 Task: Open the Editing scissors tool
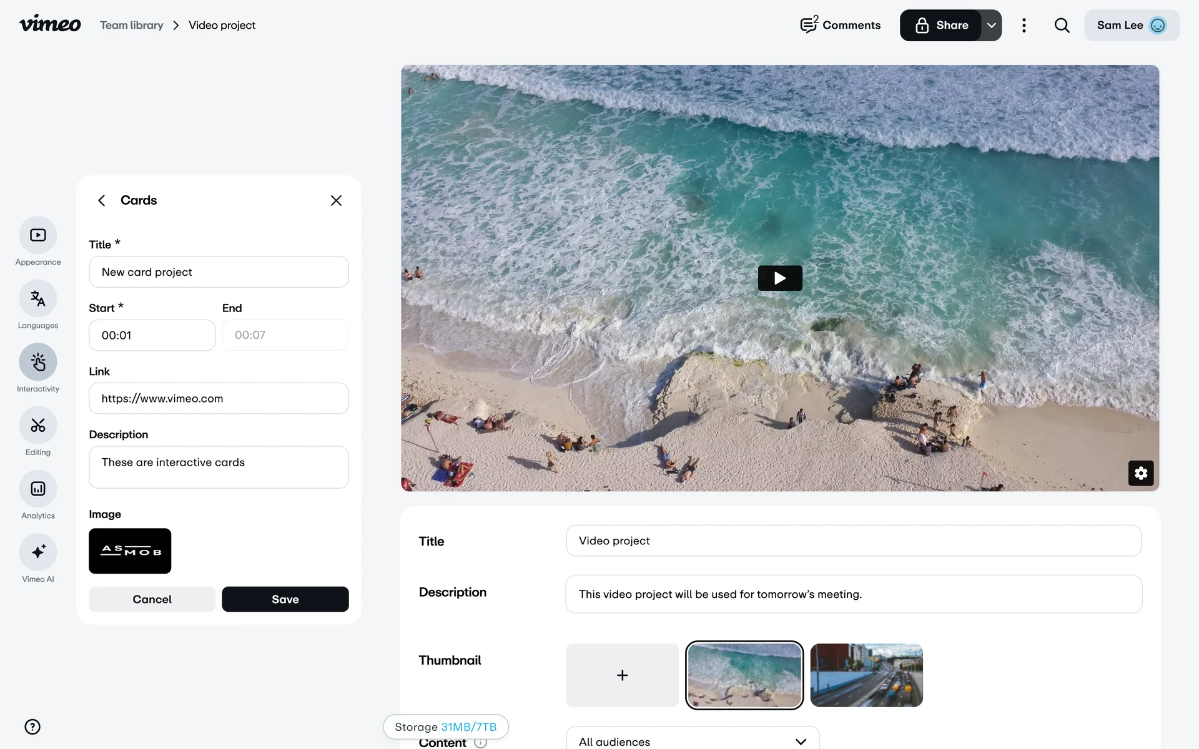coord(38,426)
